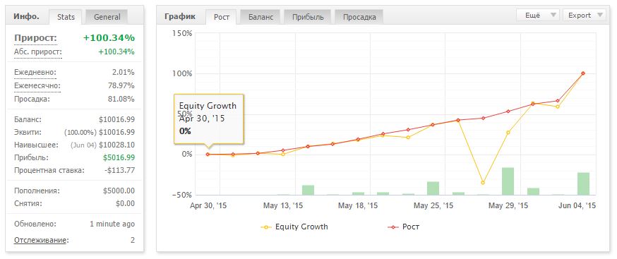
Task: Select the $10016.99 Баланс value
Action: (x=117, y=119)
